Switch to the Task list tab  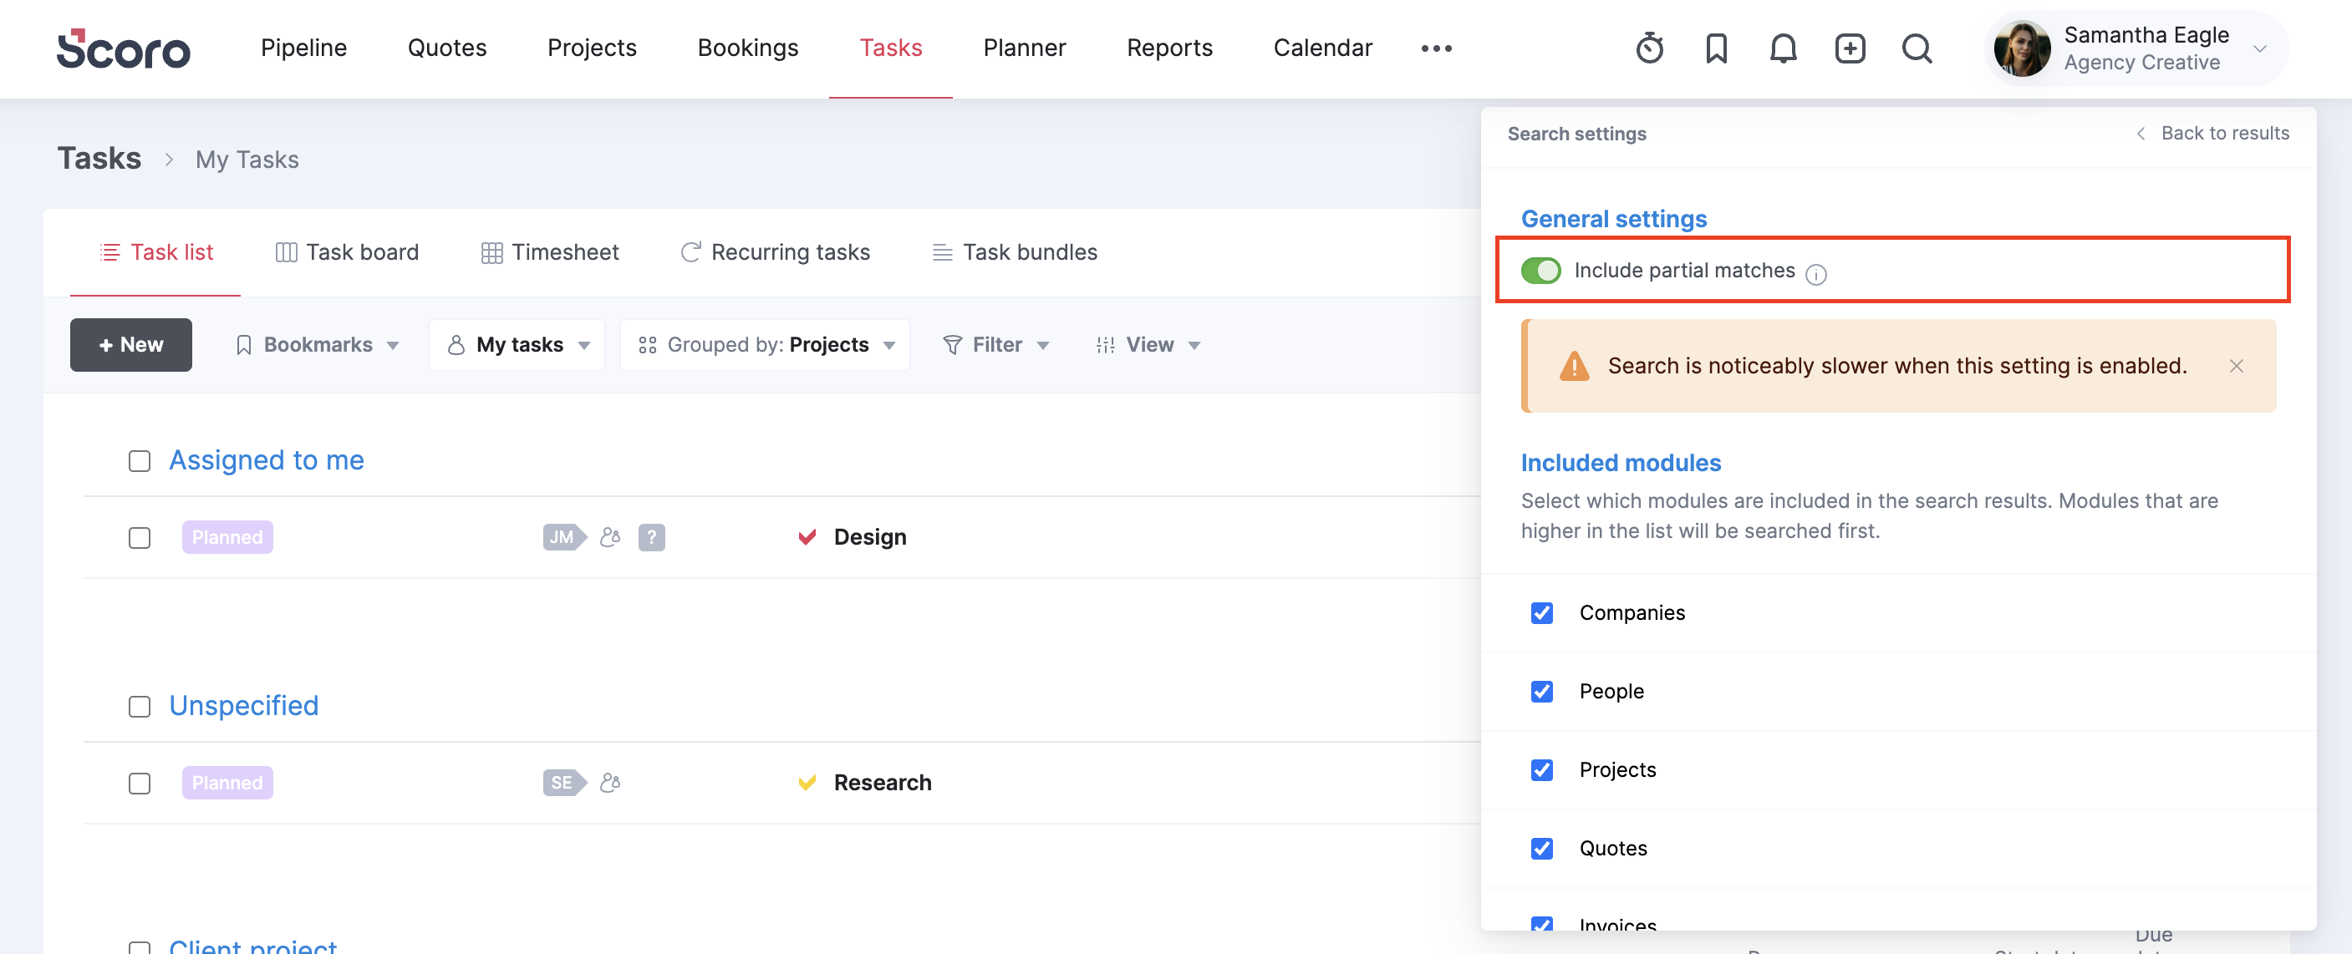pyautogui.click(x=156, y=253)
